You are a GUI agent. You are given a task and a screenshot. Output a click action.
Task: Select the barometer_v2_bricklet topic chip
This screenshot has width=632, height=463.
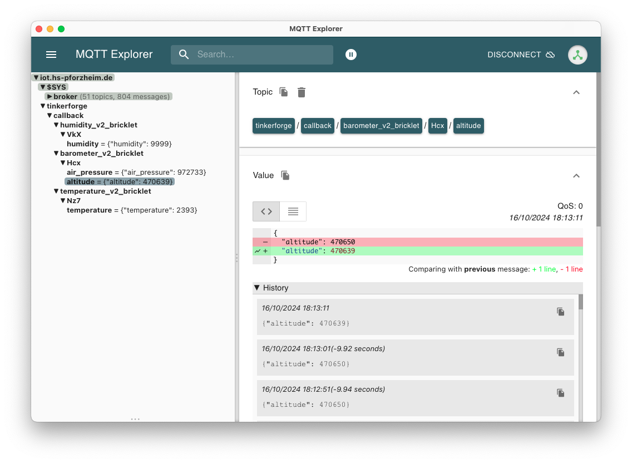point(381,126)
